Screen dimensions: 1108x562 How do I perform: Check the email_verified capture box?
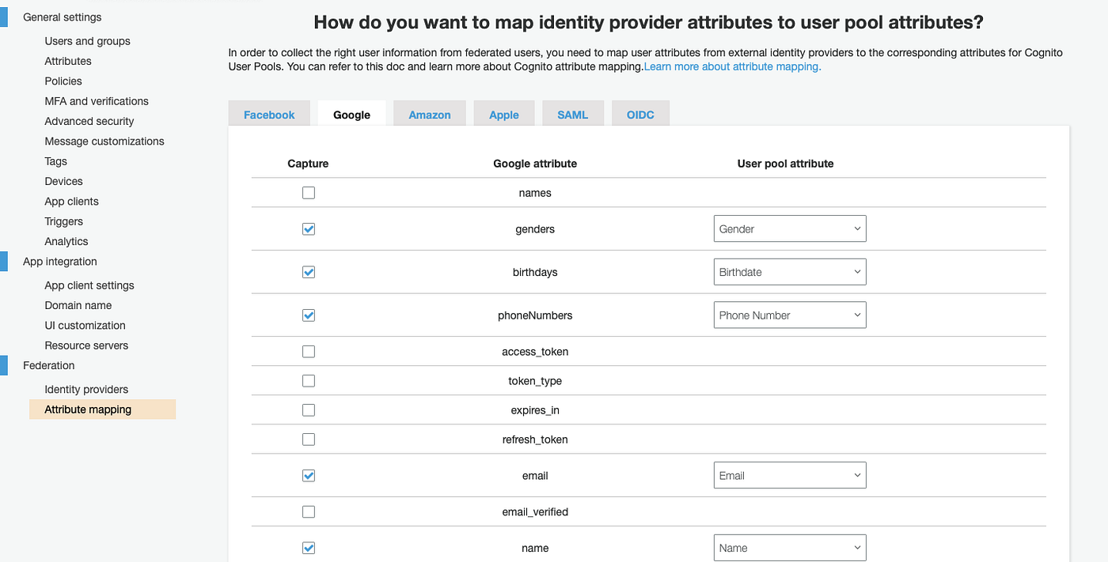(x=308, y=511)
